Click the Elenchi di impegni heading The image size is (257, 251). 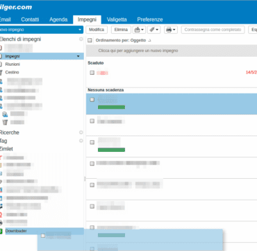click(20, 39)
